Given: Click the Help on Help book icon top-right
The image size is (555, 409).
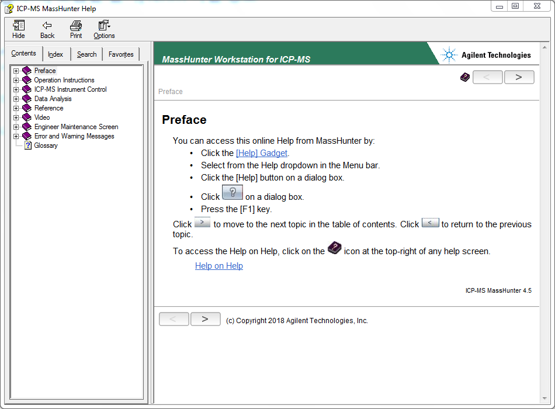Looking at the screenshot, I should coord(465,77).
